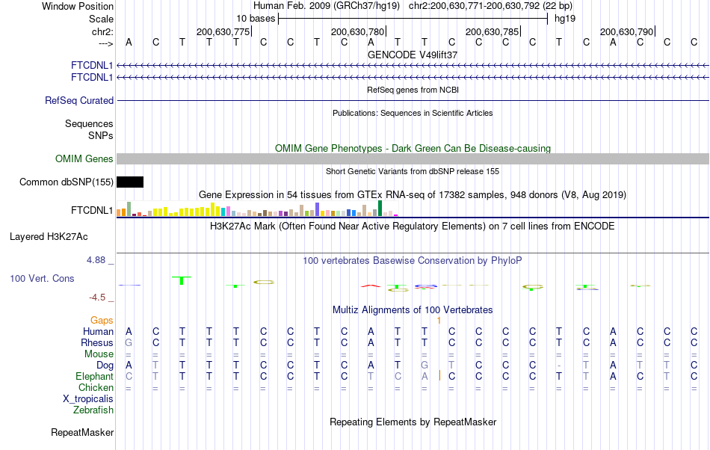Click Multiz Alignments of 100 Vertebrates title
The image size is (710, 450).
413,310
